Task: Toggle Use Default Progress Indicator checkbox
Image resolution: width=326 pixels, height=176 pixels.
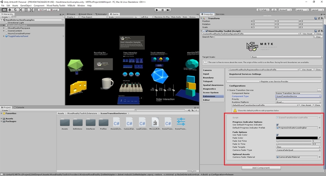Action: pyautogui.click(x=277, y=125)
